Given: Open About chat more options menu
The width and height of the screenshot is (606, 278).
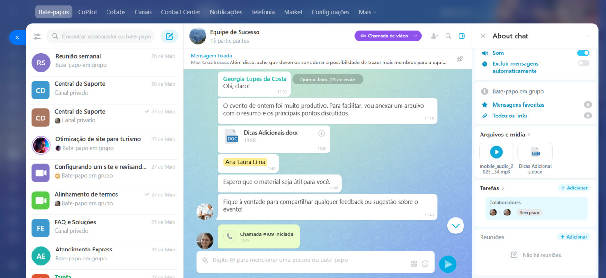Looking at the screenshot, I should pos(588,36).
